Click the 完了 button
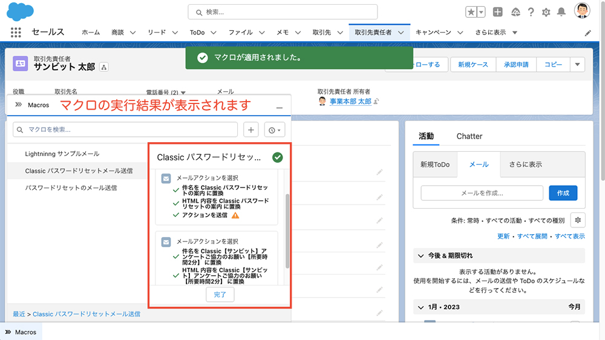Image resolution: width=605 pixels, height=340 pixels. click(220, 295)
